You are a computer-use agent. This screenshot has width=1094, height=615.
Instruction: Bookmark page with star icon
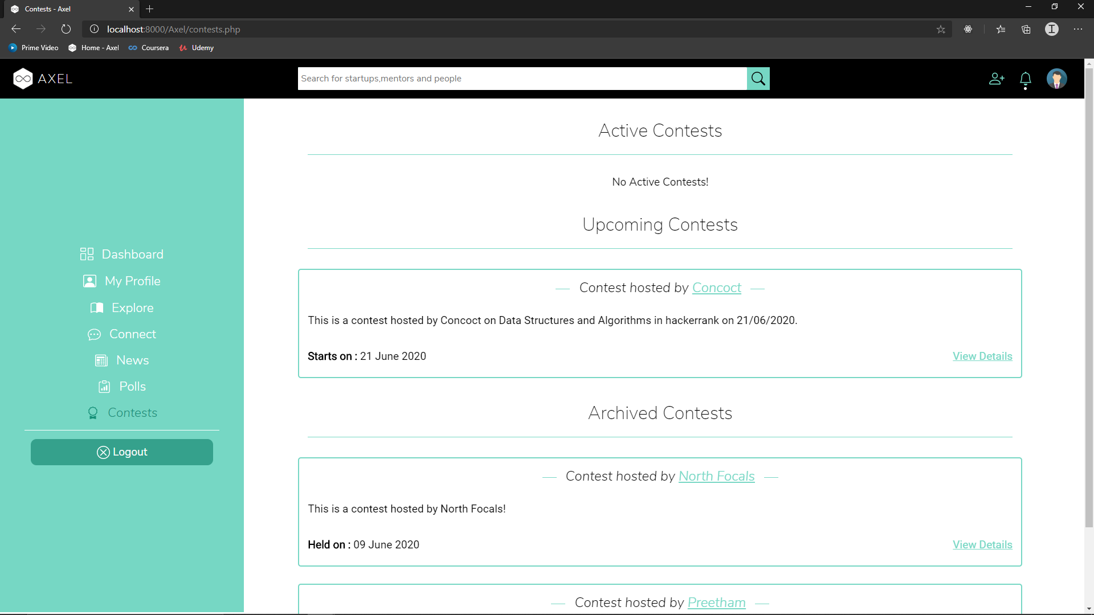pyautogui.click(x=941, y=29)
